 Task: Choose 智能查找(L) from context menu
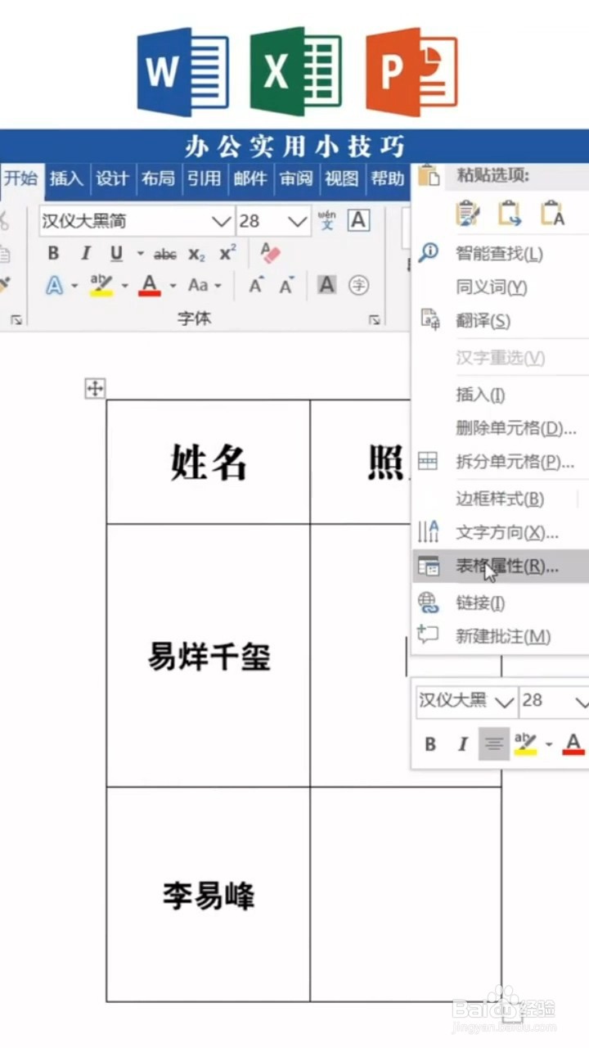pos(500,254)
